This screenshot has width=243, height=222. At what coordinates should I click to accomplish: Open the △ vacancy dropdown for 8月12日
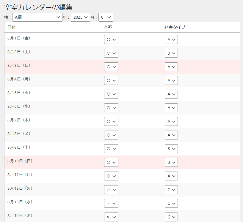click(x=111, y=190)
